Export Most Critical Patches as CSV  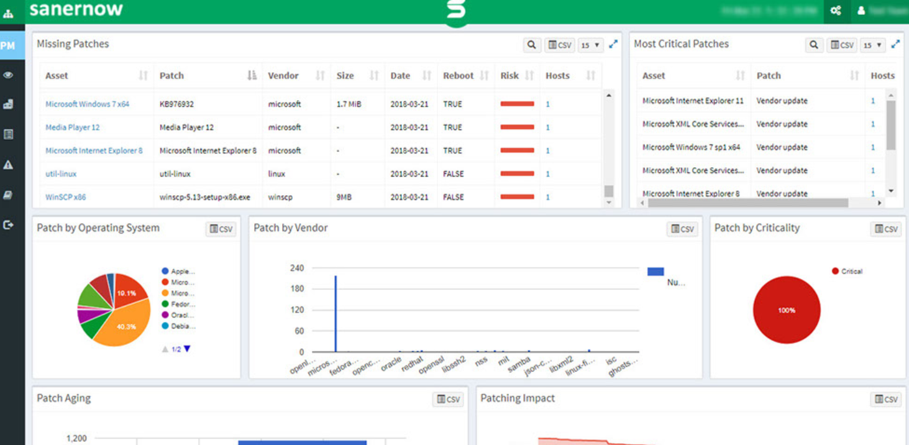click(x=843, y=45)
